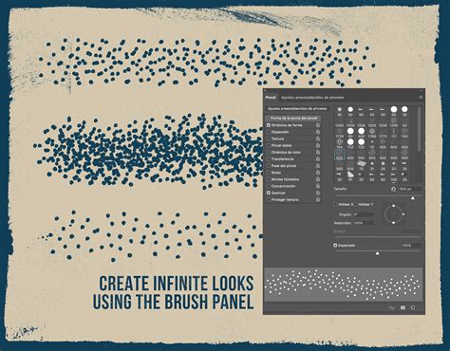Lock the Pose del pincel settings

coord(318,166)
